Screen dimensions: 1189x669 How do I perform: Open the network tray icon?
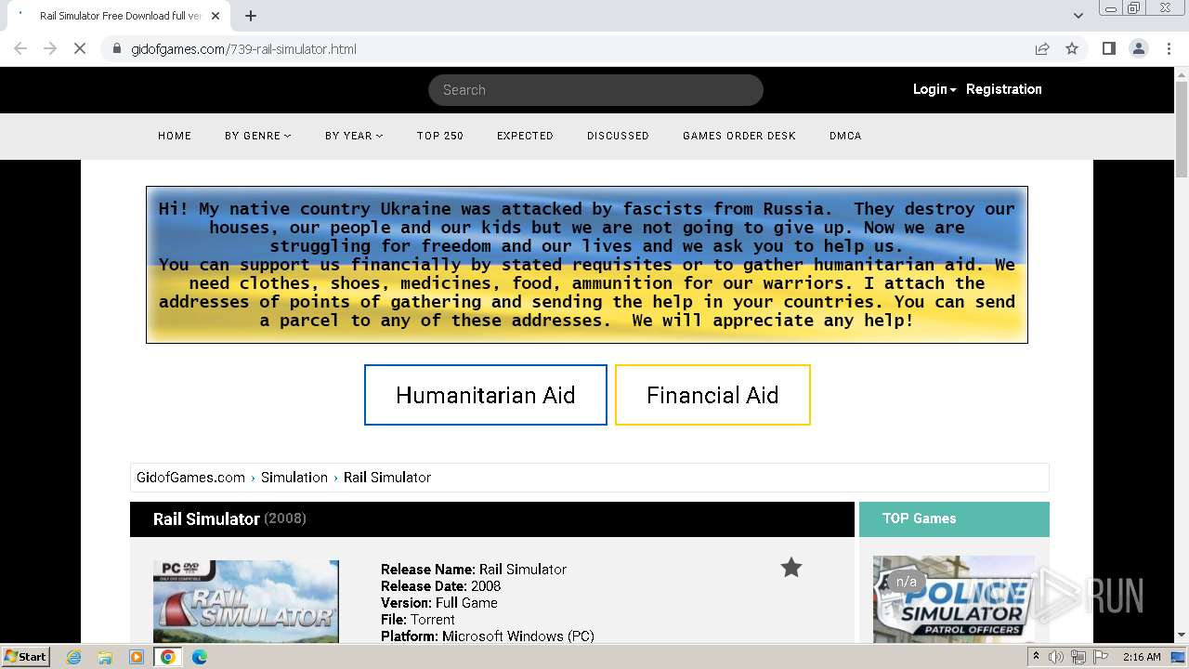tap(1078, 657)
